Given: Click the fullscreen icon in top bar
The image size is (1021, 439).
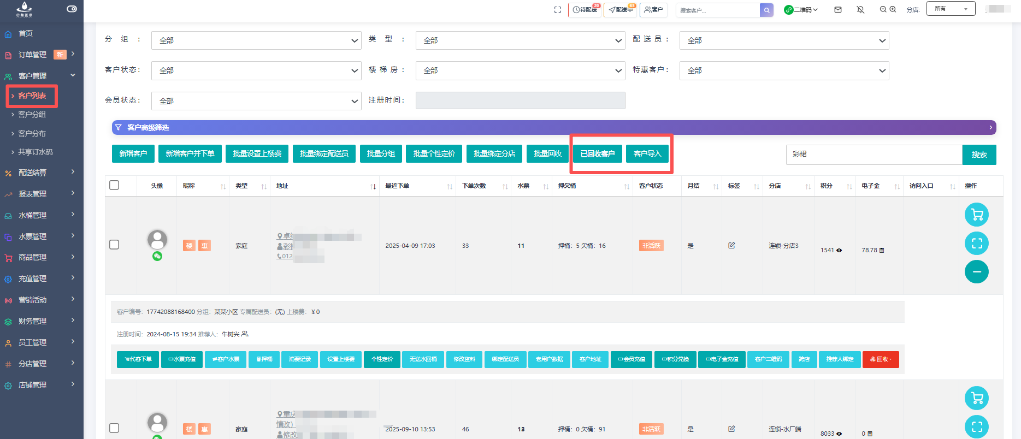Looking at the screenshot, I should (x=557, y=10).
